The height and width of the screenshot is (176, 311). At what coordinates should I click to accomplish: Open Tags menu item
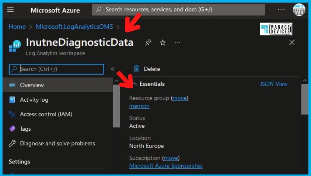pyautogui.click(x=25, y=129)
